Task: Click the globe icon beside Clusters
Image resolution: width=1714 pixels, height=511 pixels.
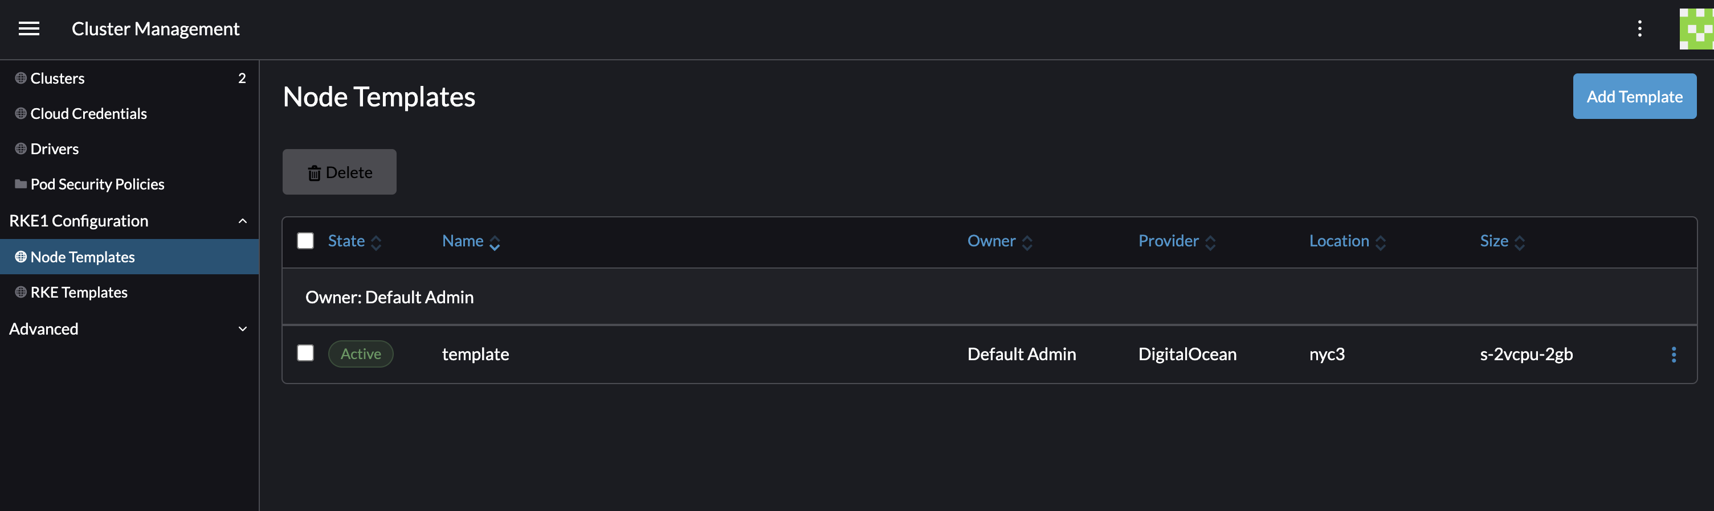Action: coord(21,79)
